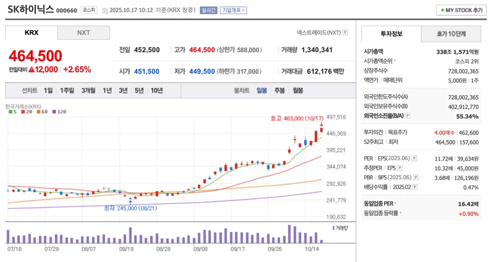Open the help icon next to PBR BPS(2025.06)

pyautogui.click(x=416, y=177)
